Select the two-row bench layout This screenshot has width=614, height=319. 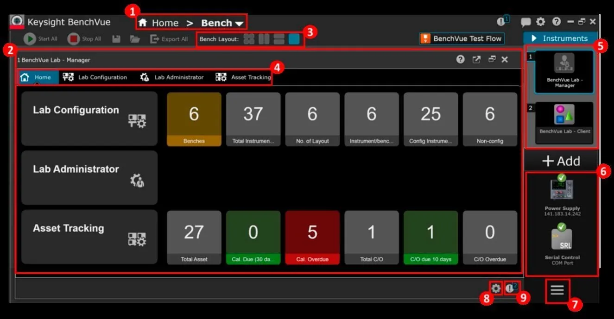tap(279, 39)
